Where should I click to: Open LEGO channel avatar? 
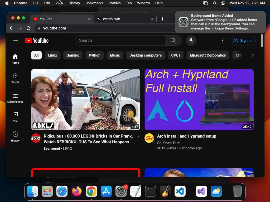click(x=36, y=138)
